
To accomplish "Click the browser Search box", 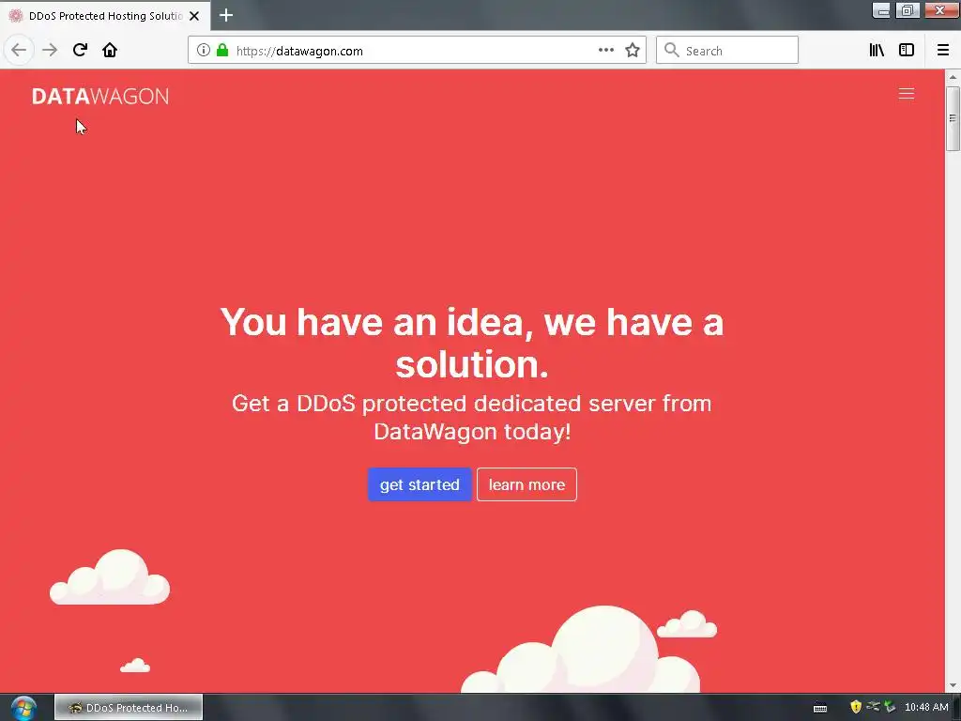I will point(727,51).
